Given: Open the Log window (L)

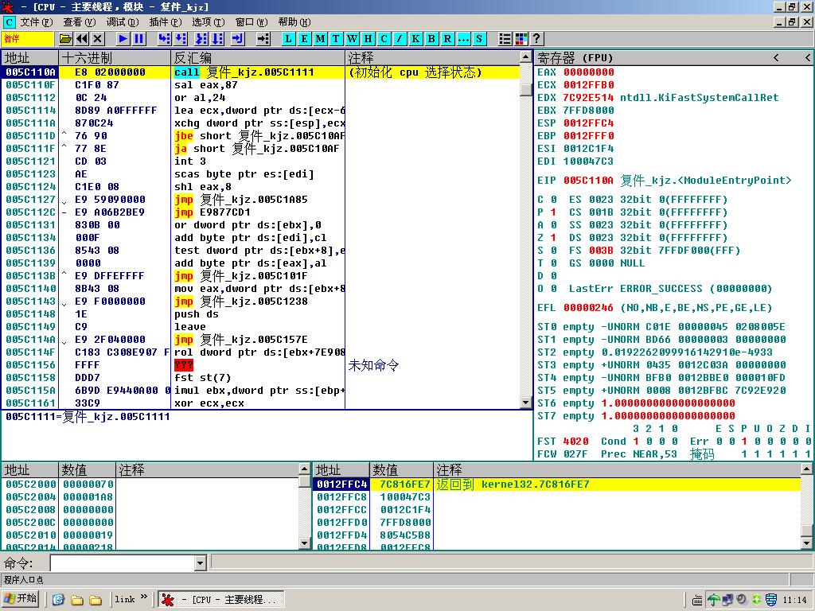Looking at the screenshot, I should click(288, 38).
